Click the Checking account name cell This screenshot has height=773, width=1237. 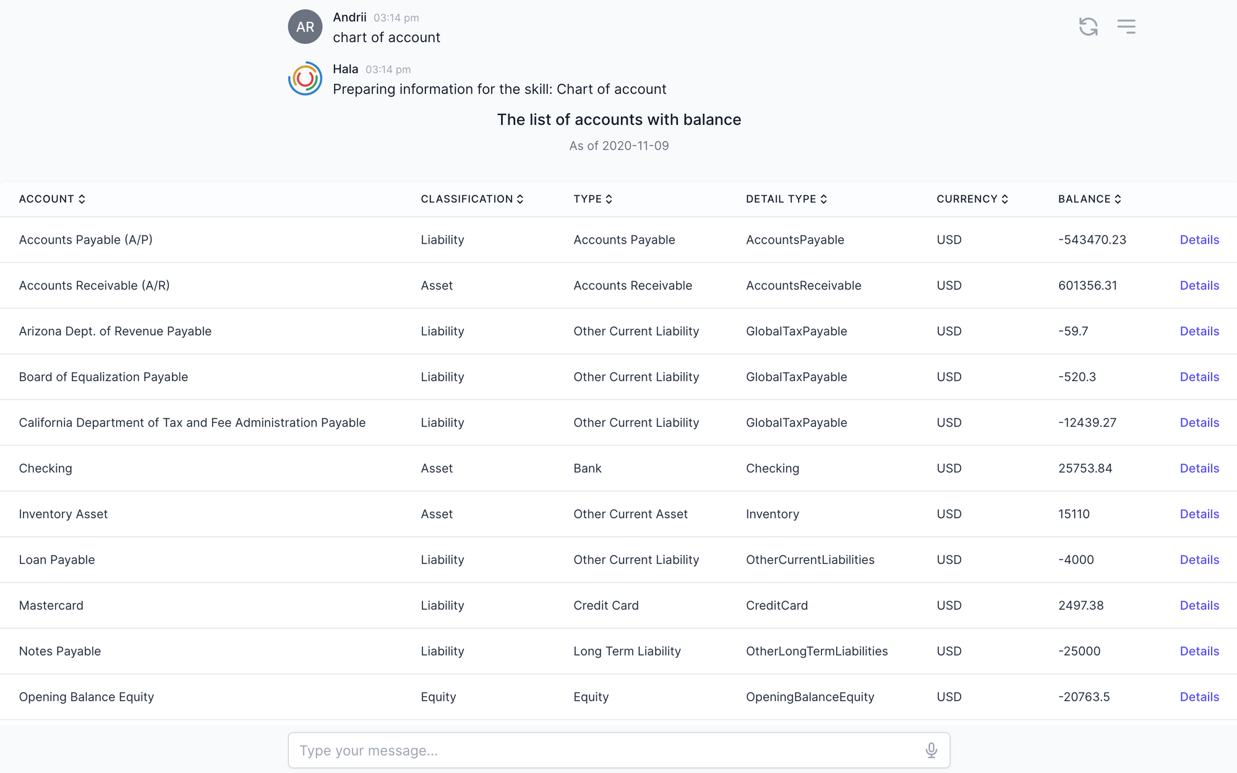pos(45,469)
